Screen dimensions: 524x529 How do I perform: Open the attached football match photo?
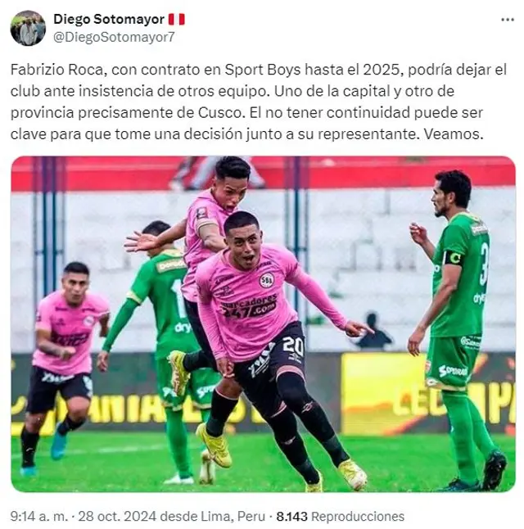pos(263,324)
